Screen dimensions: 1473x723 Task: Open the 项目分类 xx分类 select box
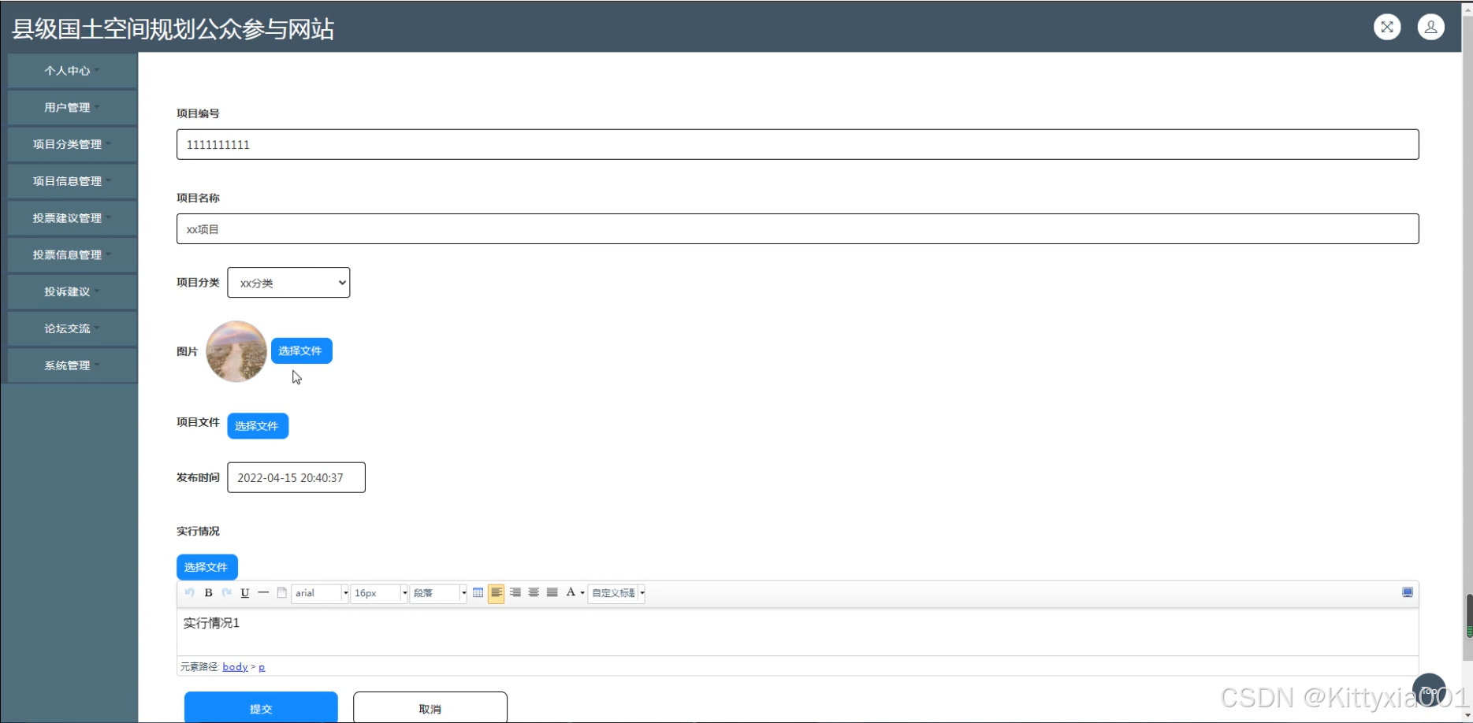288,283
